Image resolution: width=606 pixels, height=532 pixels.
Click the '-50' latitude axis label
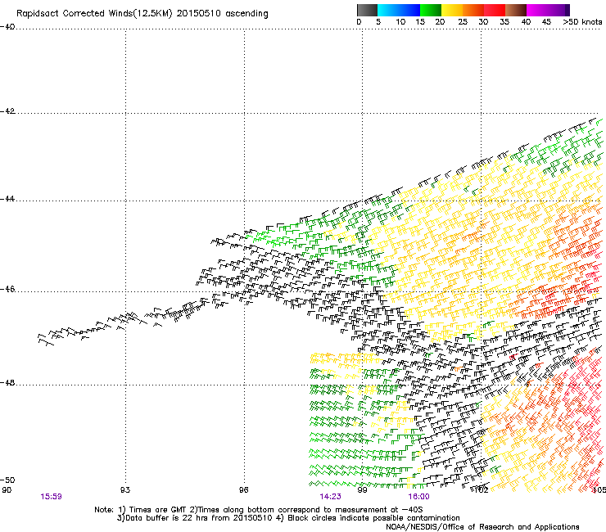[x=7, y=480]
